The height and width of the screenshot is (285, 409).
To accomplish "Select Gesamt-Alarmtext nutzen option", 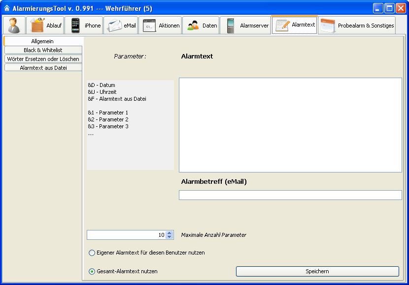I will (92, 271).
